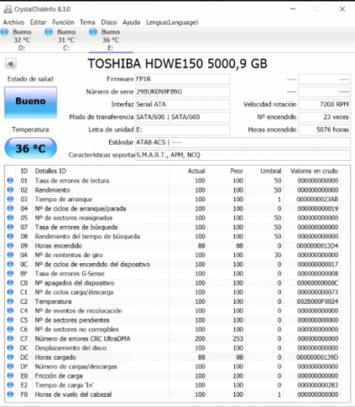The image size is (355, 407).
Task: Click the status icon for attribute C1
Action: tap(10, 292)
